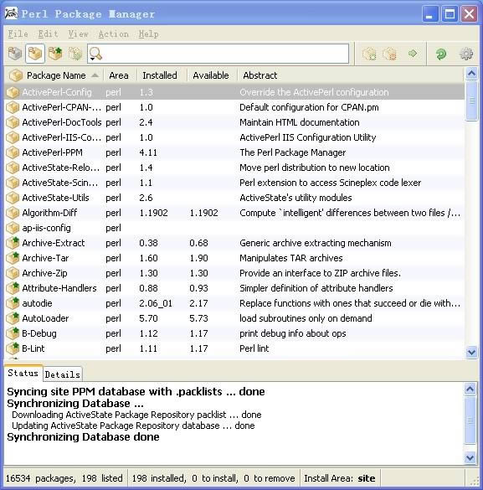Click the package list scrollbar thumb
The width and height of the screenshot is (483, 490).
point(471,101)
